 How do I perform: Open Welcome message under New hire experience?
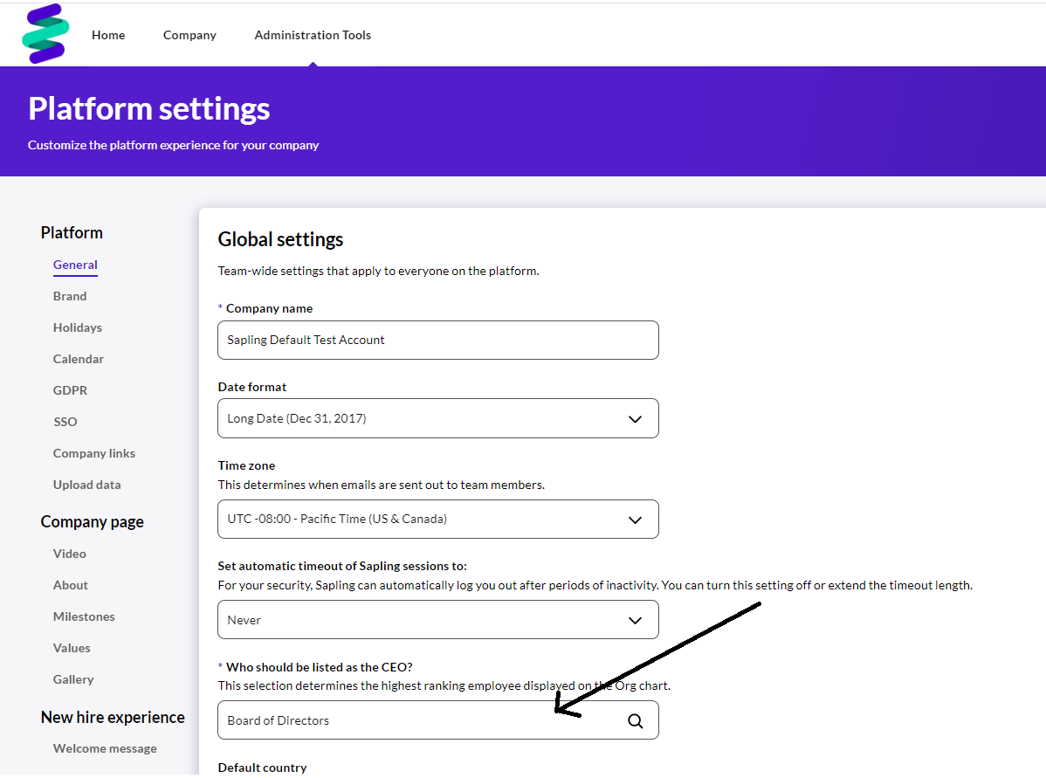(105, 748)
